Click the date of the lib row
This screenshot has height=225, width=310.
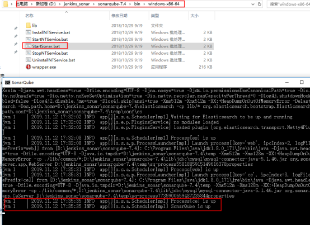[126, 26]
